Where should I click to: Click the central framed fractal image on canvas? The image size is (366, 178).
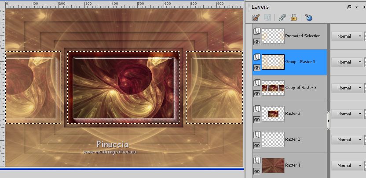pos(124,88)
